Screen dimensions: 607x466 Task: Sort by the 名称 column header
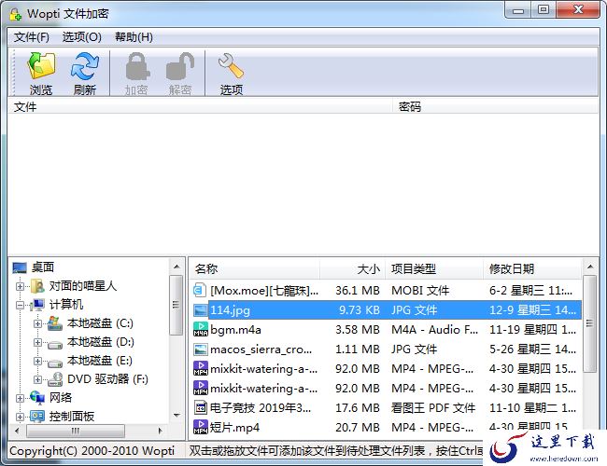(x=255, y=268)
